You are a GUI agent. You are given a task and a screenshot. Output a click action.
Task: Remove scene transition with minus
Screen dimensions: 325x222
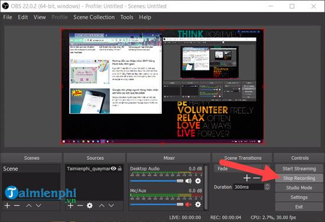256,178
